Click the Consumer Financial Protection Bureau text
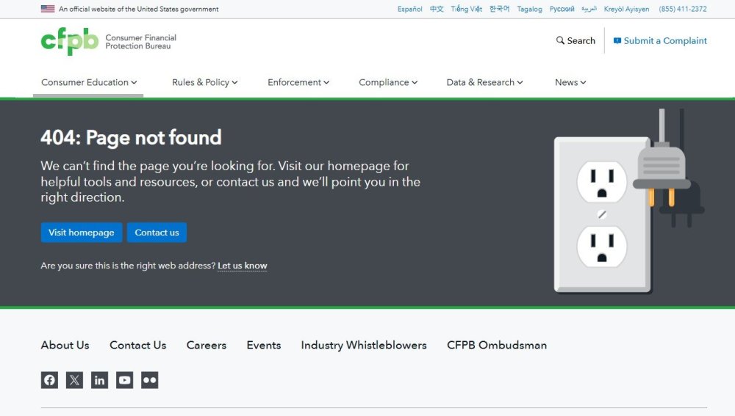735x416 pixels. click(x=140, y=42)
